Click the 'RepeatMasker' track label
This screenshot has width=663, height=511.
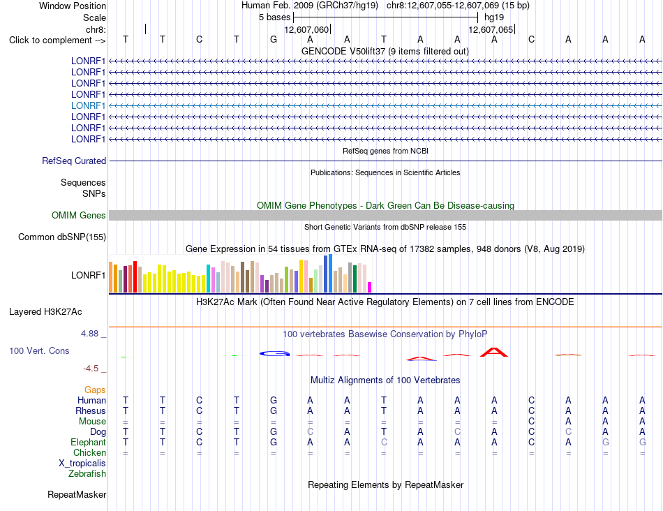click(77, 494)
